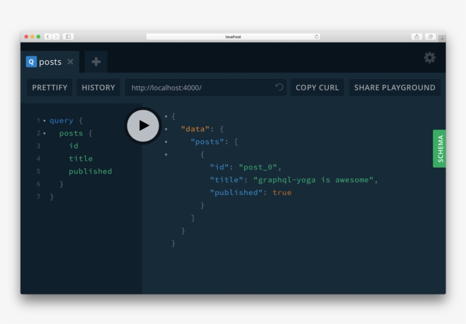The height and width of the screenshot is (324, 466).
Task: Click the "published" key in response
Action: point(236,192)
